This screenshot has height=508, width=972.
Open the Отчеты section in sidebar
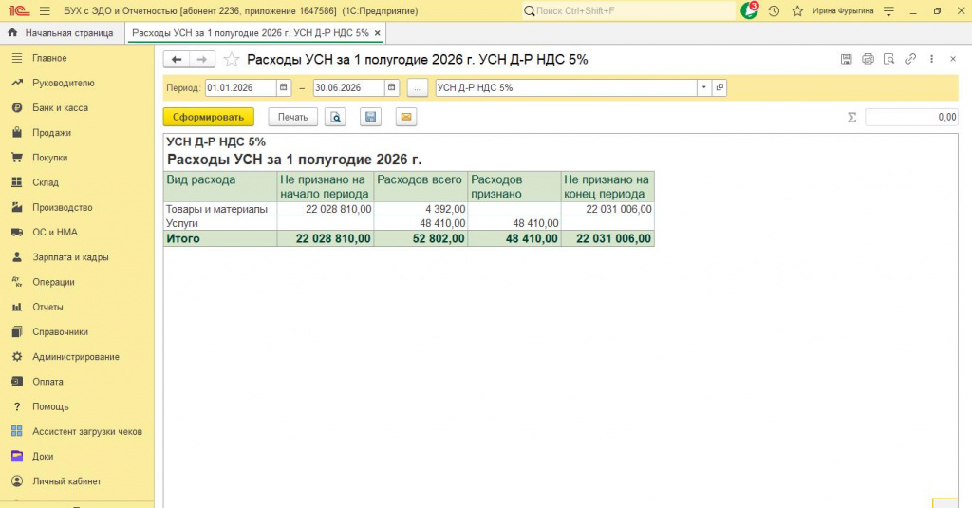tap(47, 307)
